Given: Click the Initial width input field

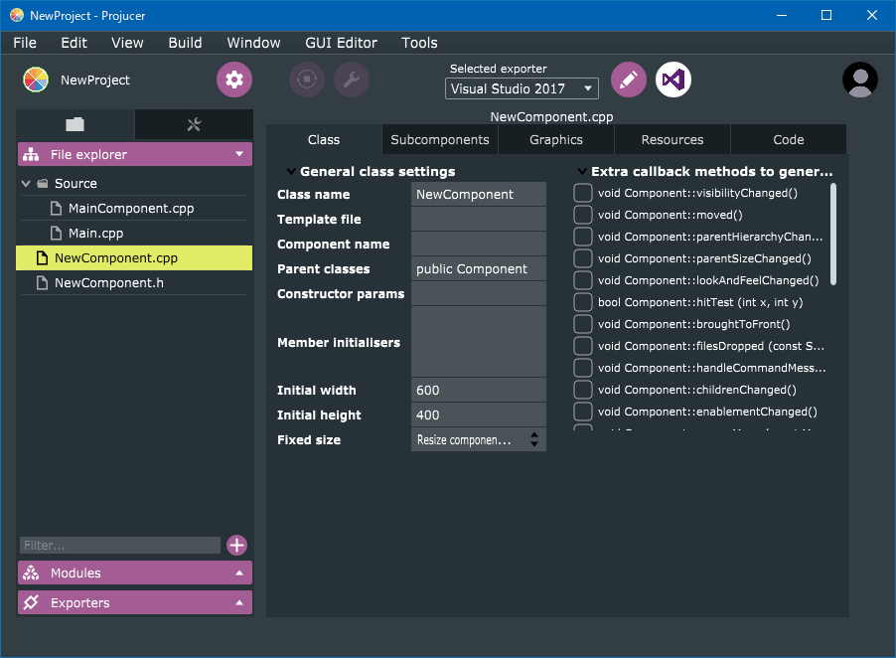Looking at the screenshot, I should point(478,390).
